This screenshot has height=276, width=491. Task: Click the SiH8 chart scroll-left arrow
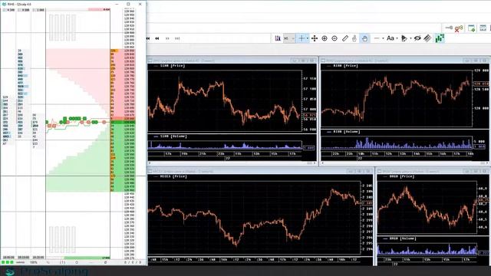coord(150,163)
